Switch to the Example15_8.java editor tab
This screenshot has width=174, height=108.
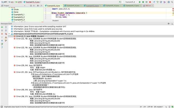pyautogui.click(x=73, y=6)
